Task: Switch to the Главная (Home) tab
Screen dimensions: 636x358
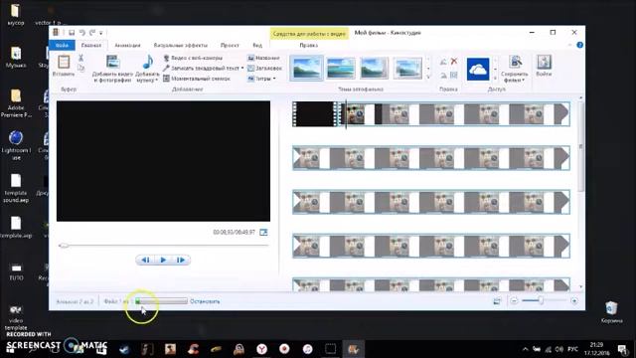Action: pos(91,45)
